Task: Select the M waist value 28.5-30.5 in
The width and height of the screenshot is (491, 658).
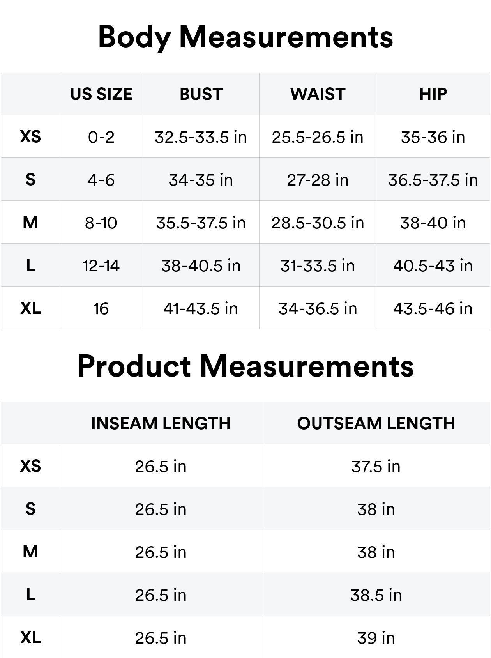Action: (318, 223)
